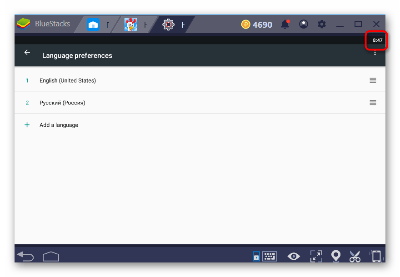The height and width of the screenshot is (277, 400).
Task: Take a screenshot with scissors icon
Action: tap(355, 257)
